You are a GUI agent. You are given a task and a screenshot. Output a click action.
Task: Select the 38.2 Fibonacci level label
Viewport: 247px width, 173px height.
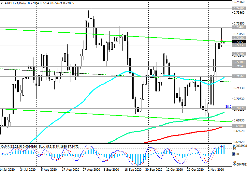pyautogui.click(x=228, y=107)
